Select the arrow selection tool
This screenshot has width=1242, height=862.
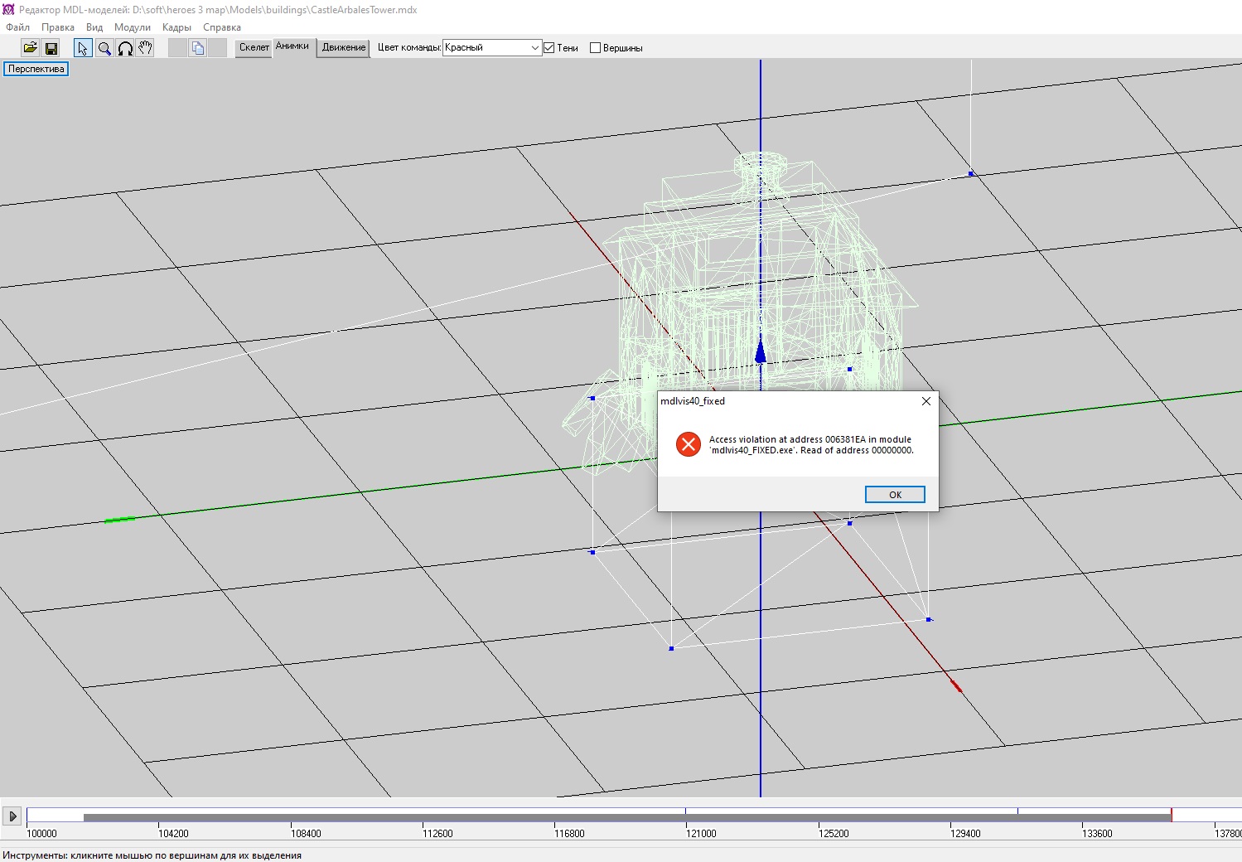(x=83, y=48)
